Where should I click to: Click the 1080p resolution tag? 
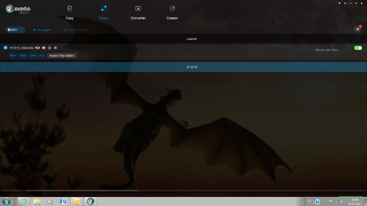click(x=23, y=56)
